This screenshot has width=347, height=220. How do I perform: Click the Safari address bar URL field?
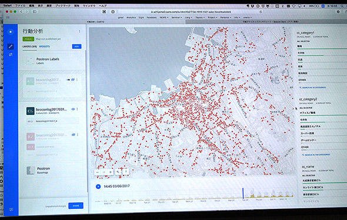click(x=191, y=12)
